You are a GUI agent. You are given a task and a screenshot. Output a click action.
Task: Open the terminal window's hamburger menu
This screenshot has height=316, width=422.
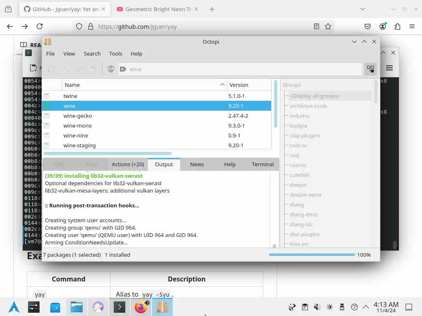pos(389,68)
